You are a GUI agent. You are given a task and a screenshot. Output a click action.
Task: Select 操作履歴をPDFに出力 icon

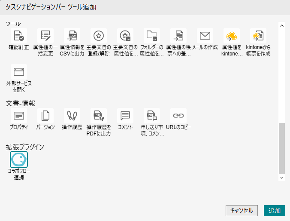tap(99, 116)
